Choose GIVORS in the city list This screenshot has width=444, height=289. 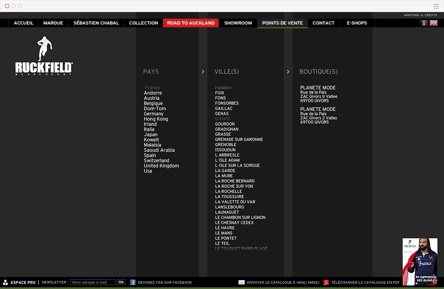tap(222, 119)
